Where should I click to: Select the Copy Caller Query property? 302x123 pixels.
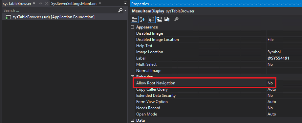pyautogui.click(x=152, y=89)
